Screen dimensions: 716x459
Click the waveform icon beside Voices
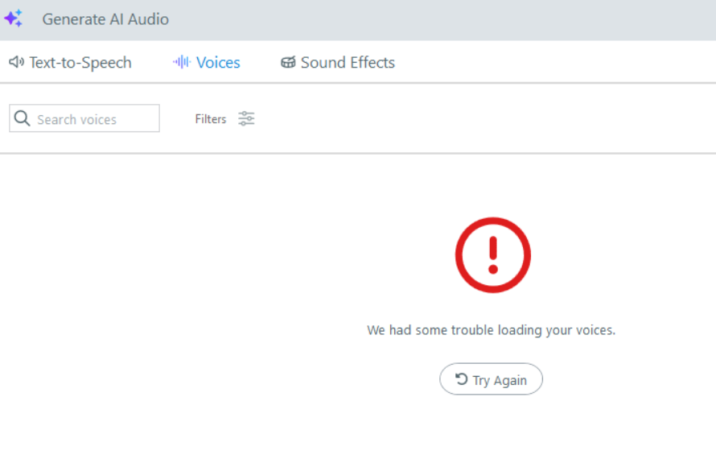182,63
